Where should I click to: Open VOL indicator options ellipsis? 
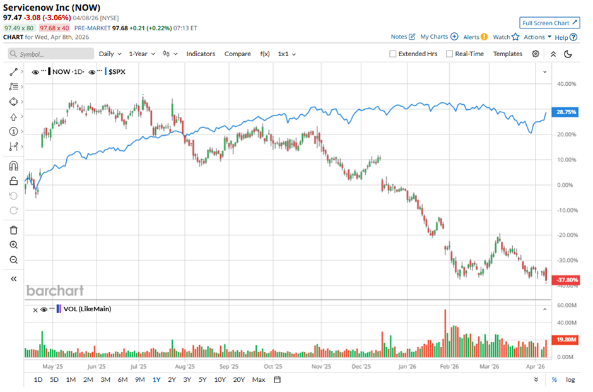(52, 309)
